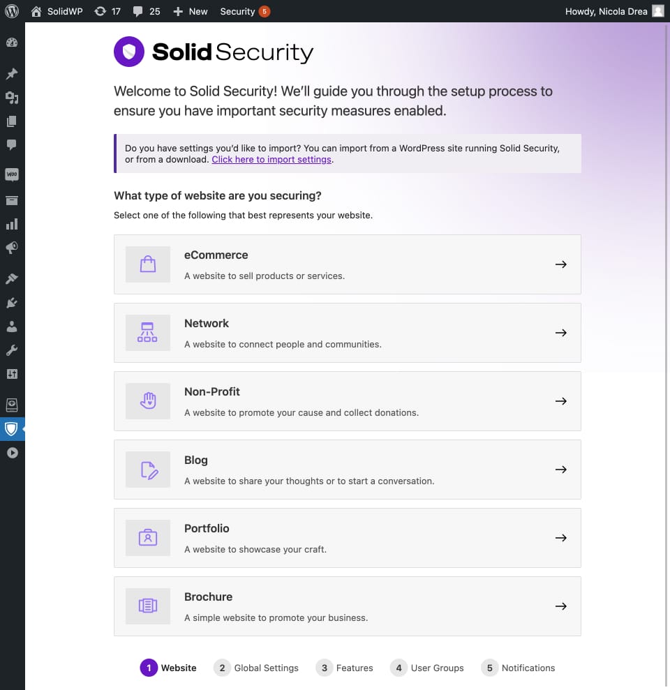Go to Global Settings step
This screenshot has height=690, width=670.
257,668
